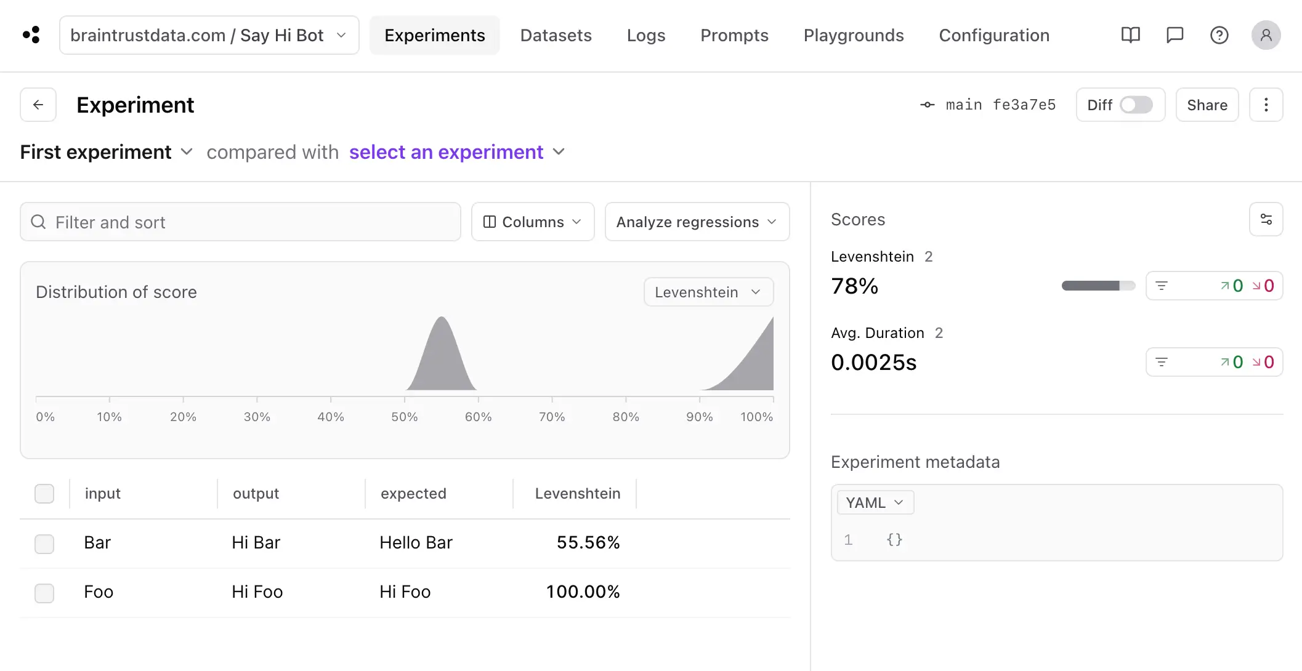Image resolution: width=1302 pixels, height=671 pixels.
Task: Click the help question mark icon
Action: [1219, 35]
